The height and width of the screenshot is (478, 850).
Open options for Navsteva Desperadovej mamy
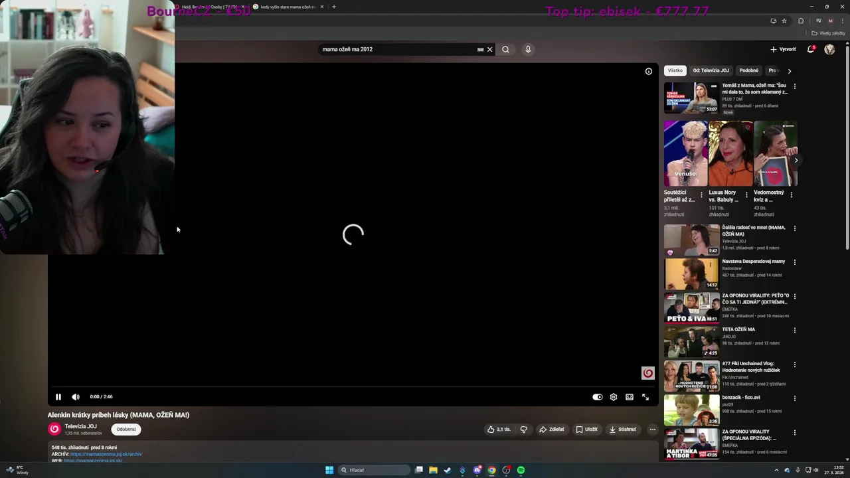click(795, 262)
